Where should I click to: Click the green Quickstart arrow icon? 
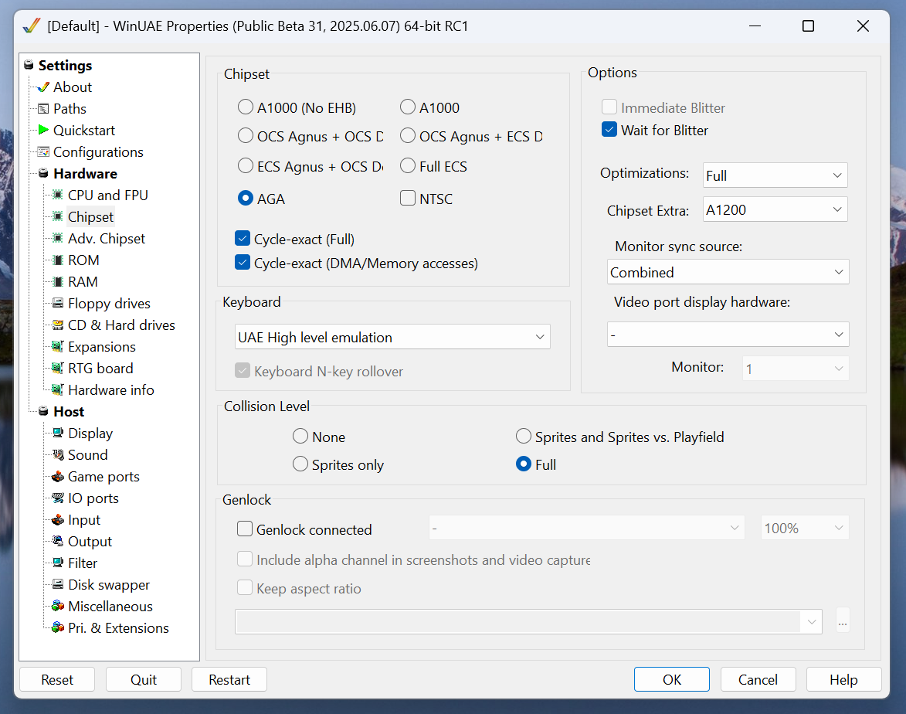[x=42, y=130]
